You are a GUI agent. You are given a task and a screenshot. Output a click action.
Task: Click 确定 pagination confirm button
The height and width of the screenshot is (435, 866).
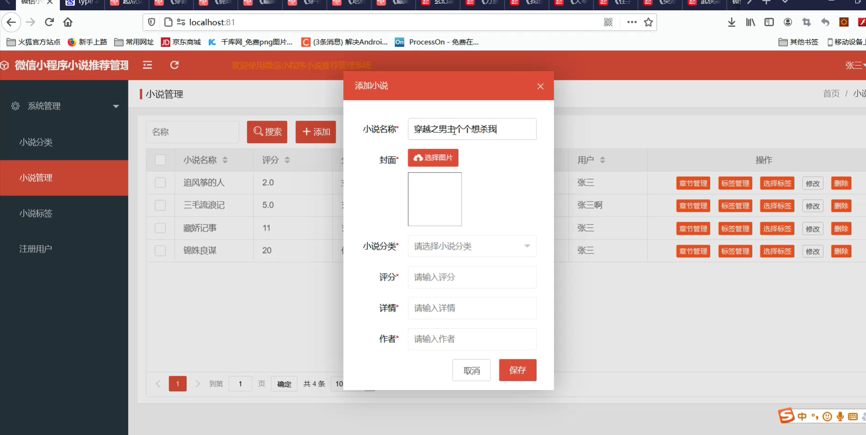point(284,384)
